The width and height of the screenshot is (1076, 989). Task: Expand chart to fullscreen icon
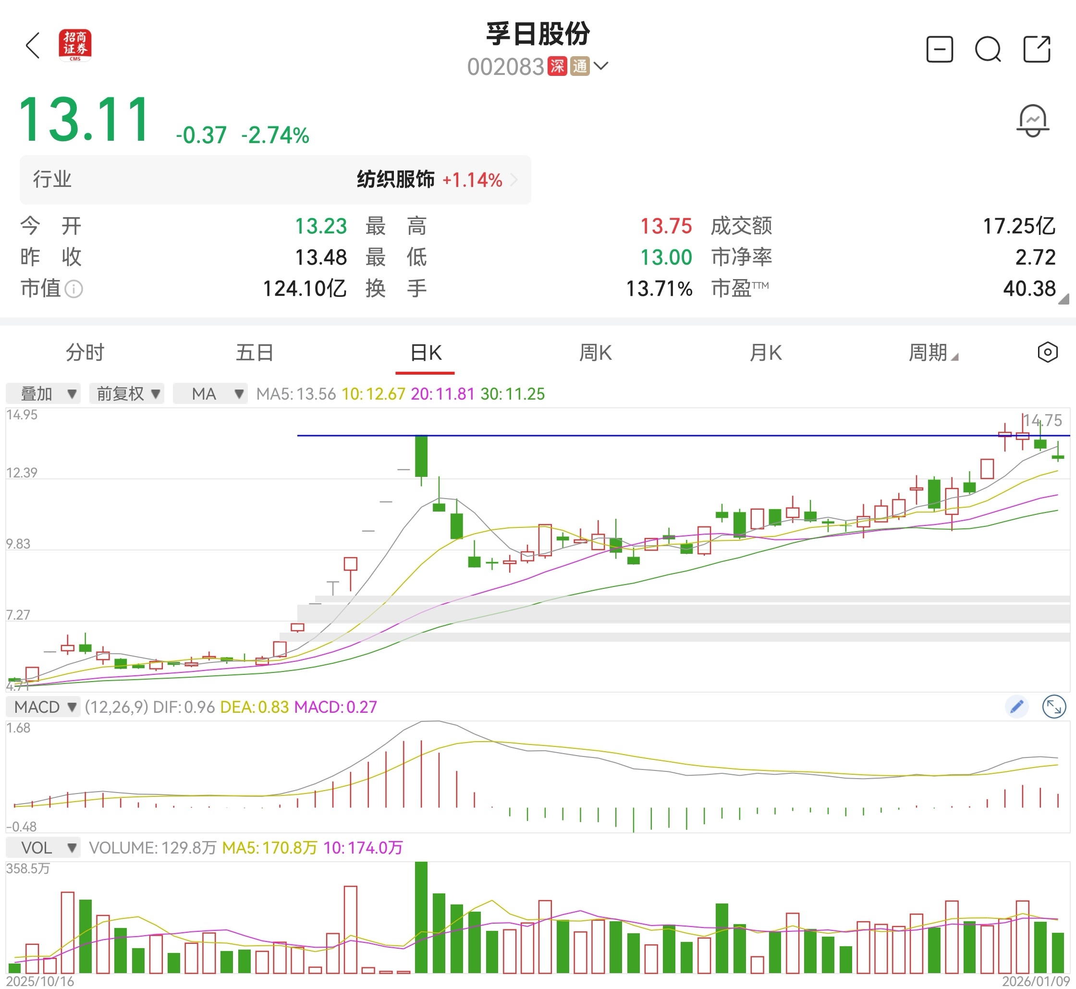[1053, 707]
